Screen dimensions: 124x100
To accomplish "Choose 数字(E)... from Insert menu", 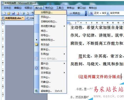I will tap(50, 49).
